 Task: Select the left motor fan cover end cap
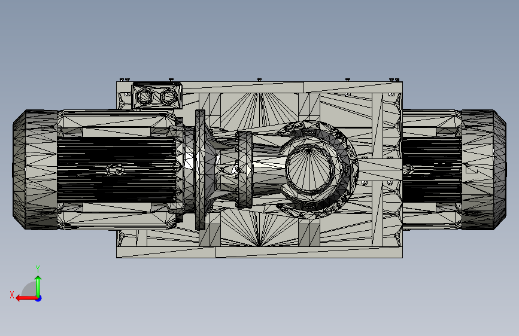35,170
